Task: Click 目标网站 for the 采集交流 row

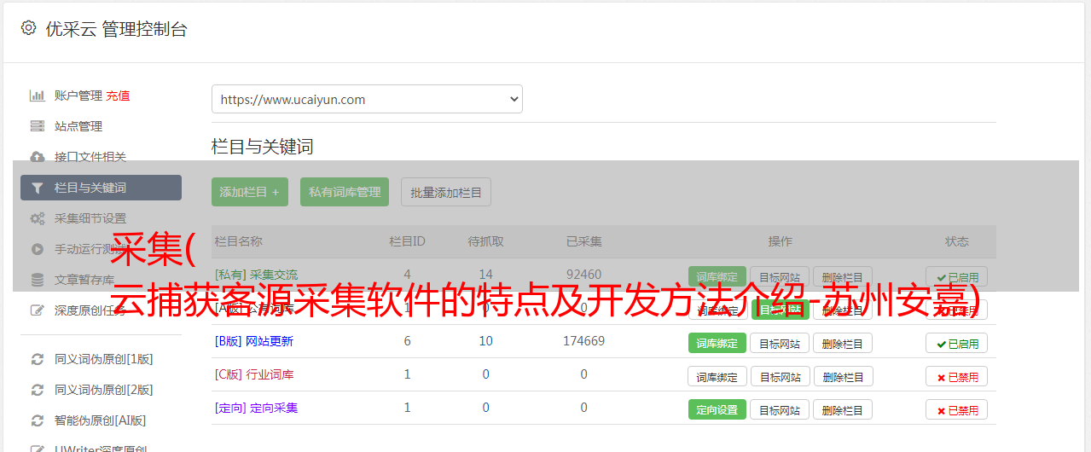Action: (780, 276)
